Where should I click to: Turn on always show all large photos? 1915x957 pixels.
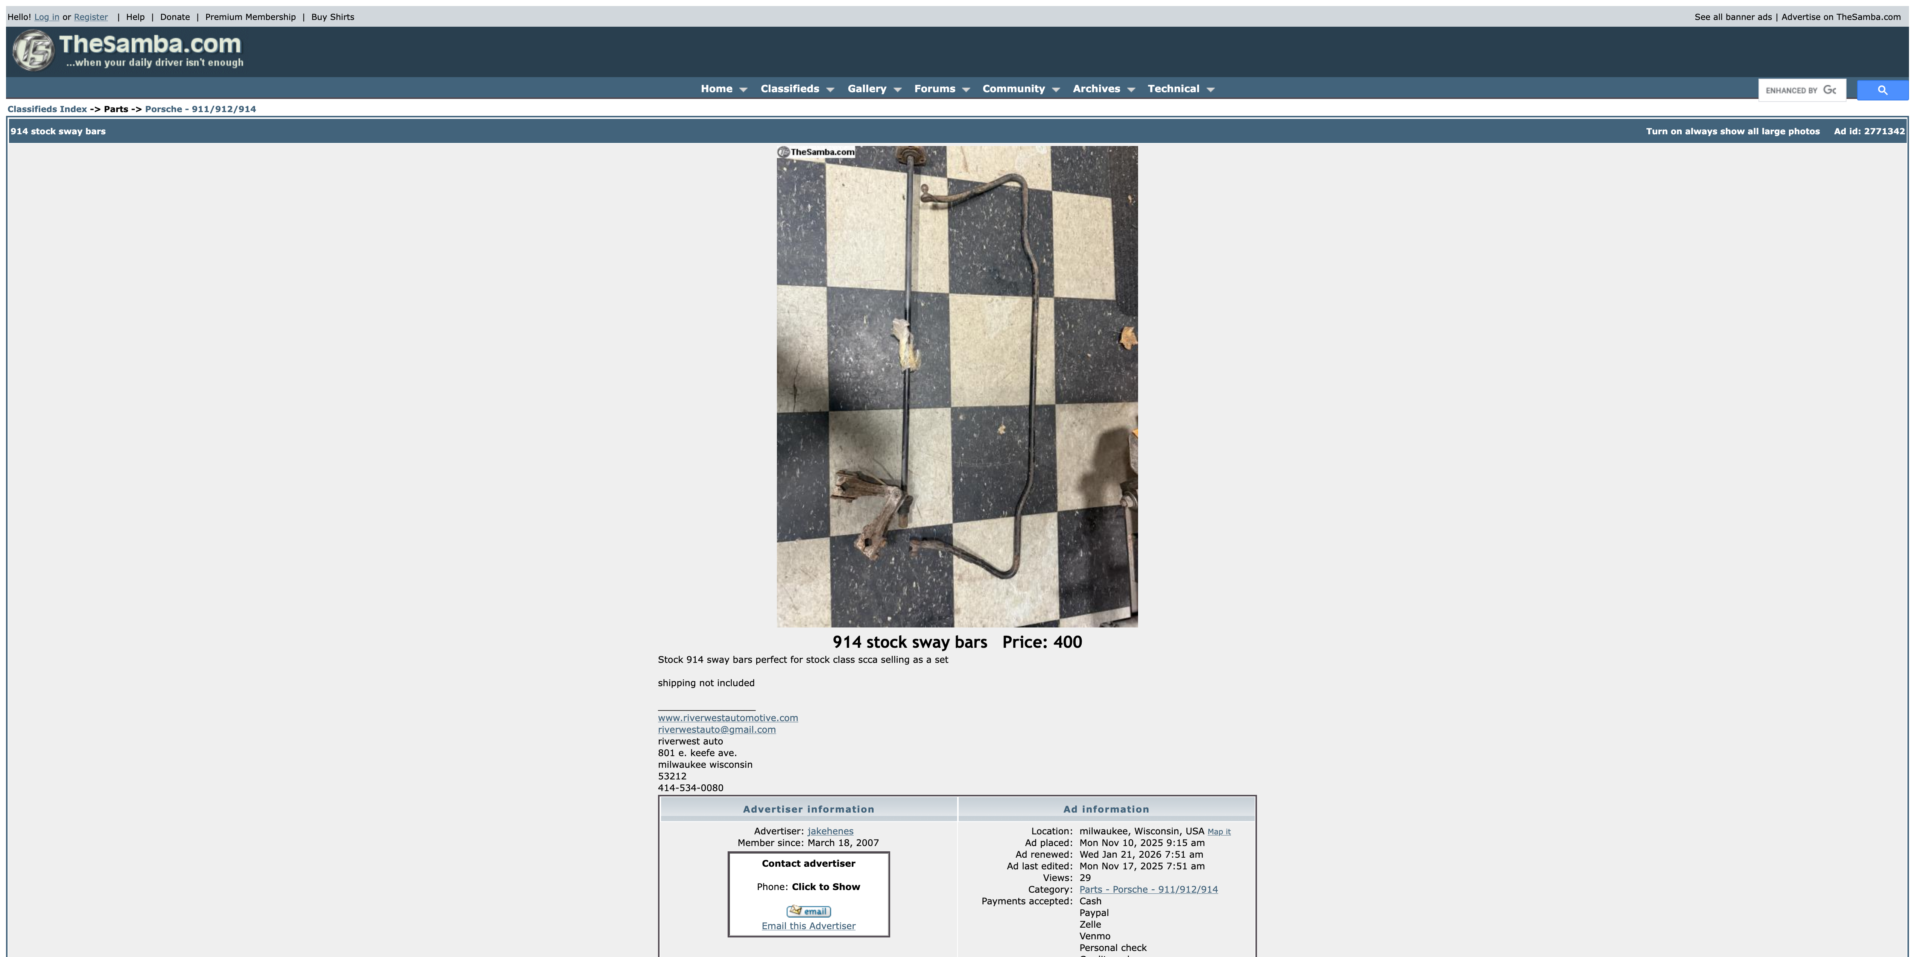1732,131
